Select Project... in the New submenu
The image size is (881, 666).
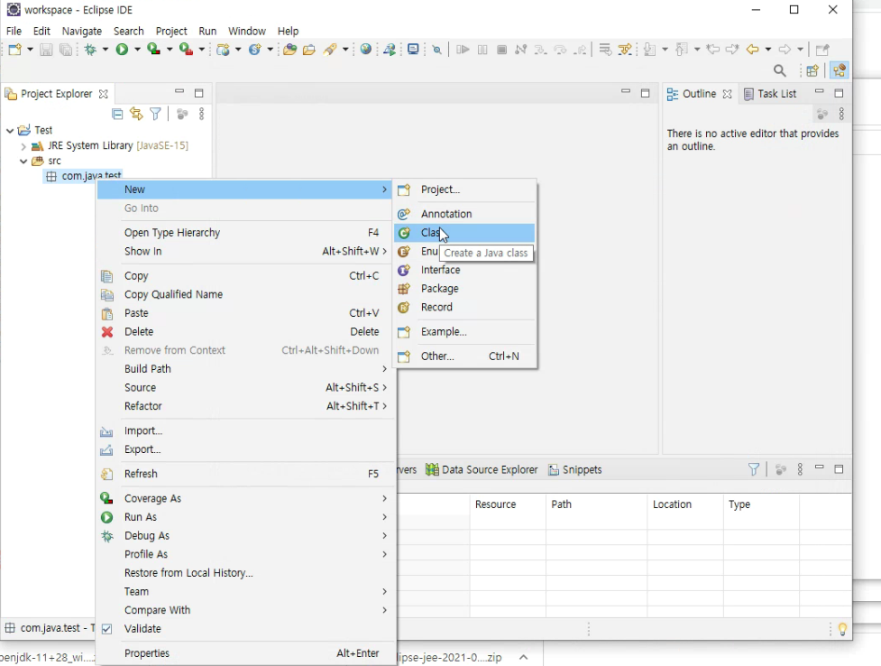point(464,190)
